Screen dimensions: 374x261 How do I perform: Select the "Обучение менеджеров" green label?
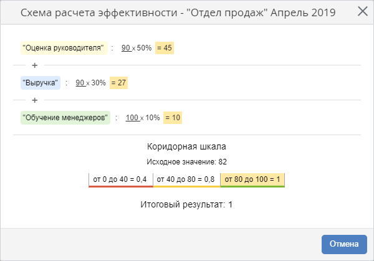[65, 117]
